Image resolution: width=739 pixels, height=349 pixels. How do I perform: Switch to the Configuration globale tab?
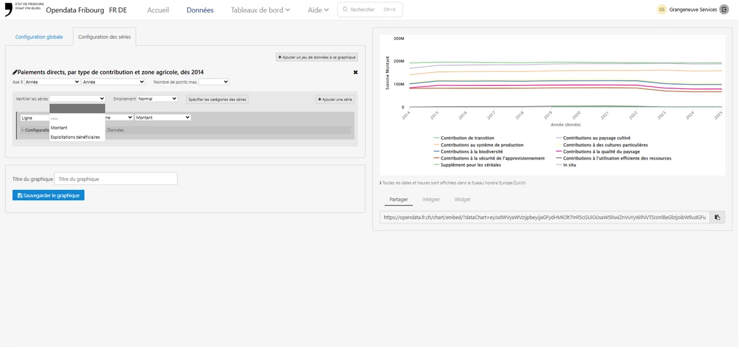coord(39,37)
